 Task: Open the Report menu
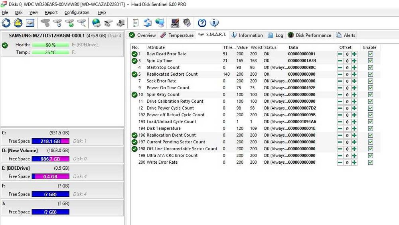51,12
